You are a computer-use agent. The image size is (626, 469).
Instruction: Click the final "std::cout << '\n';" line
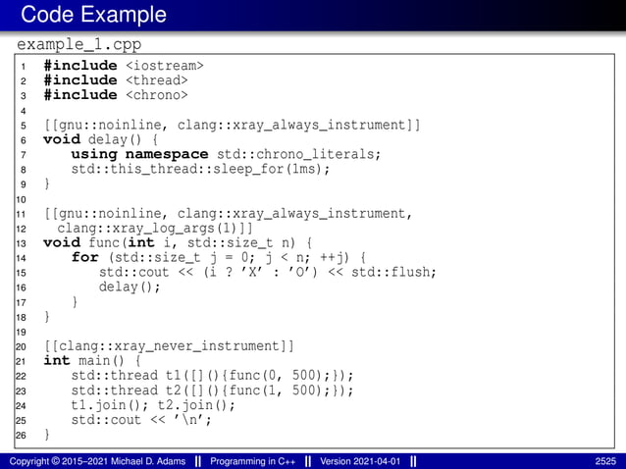(141, 420)
